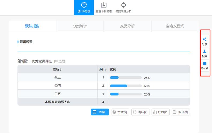Viewport: 212px width, 133px height.
Task: Open the 统计&分析 tab
Action: [84, 7]
